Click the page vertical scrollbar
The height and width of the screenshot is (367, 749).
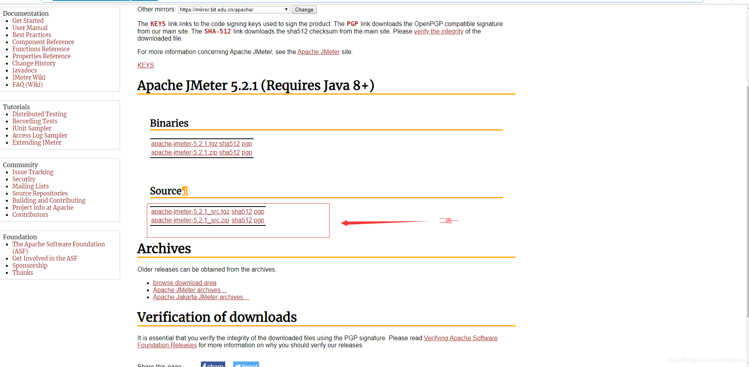[747, 201]
